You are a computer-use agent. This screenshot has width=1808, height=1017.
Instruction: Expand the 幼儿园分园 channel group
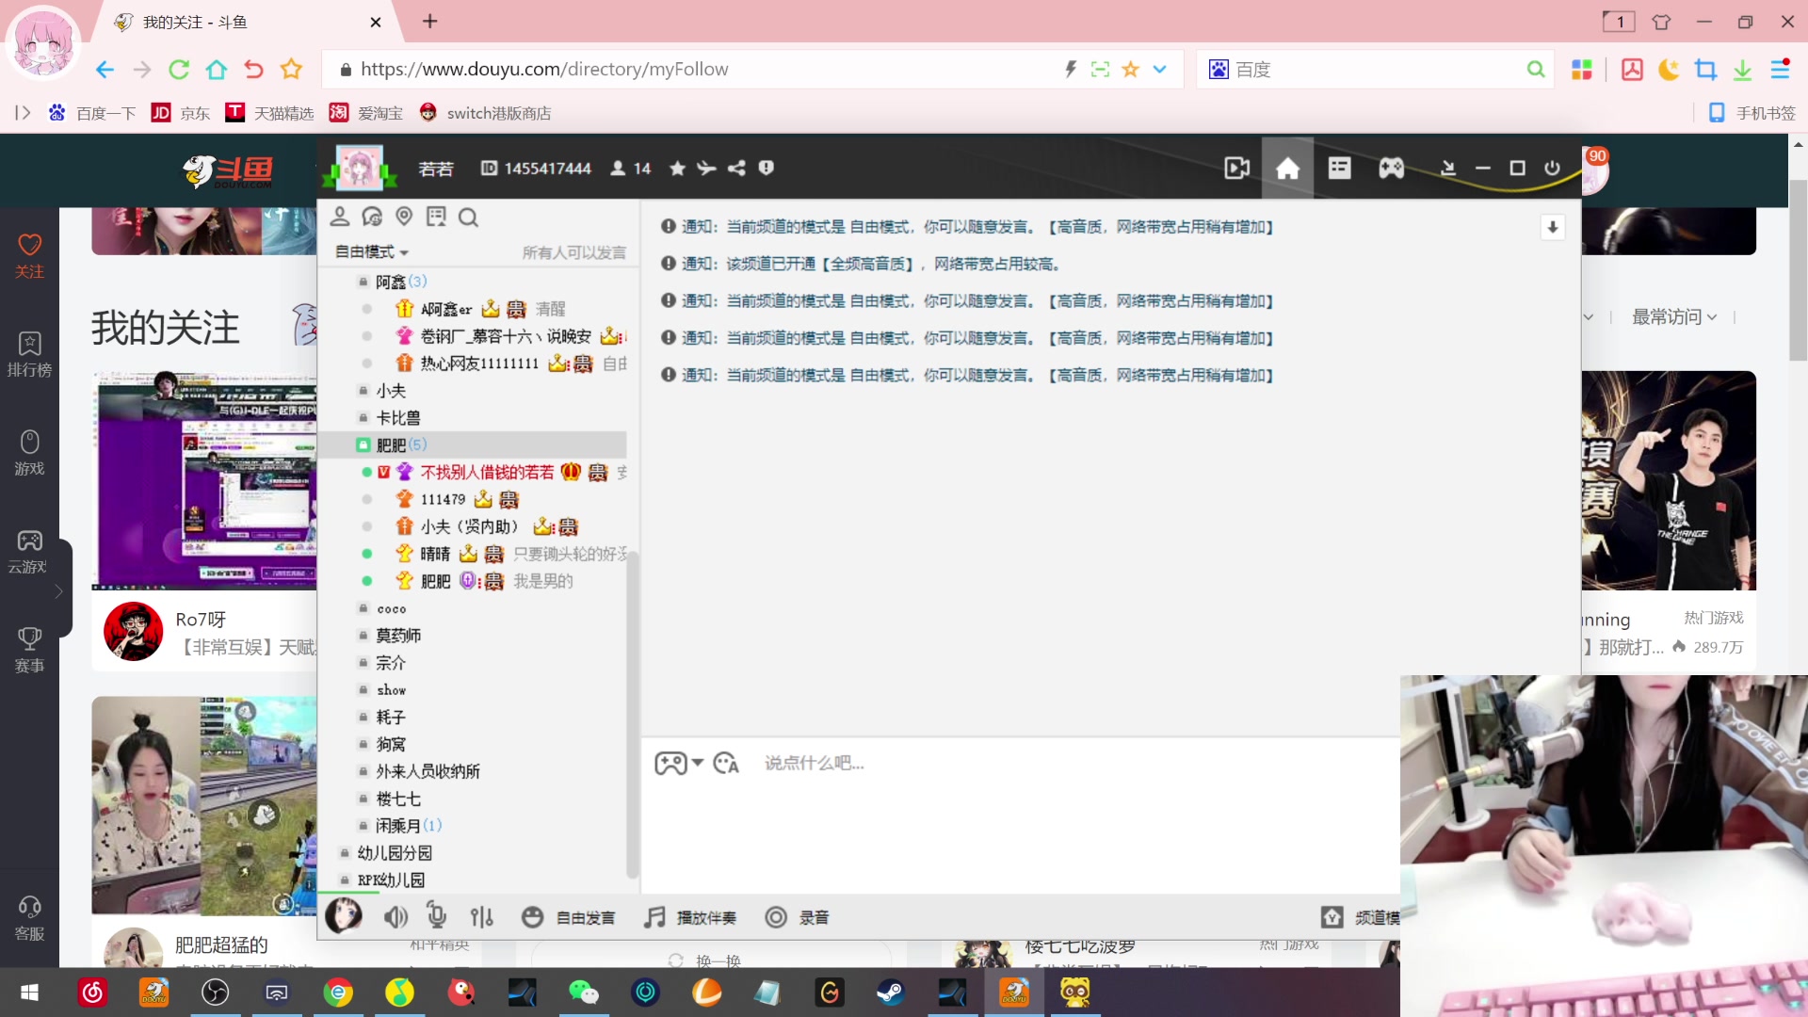[x=395, y=852]
